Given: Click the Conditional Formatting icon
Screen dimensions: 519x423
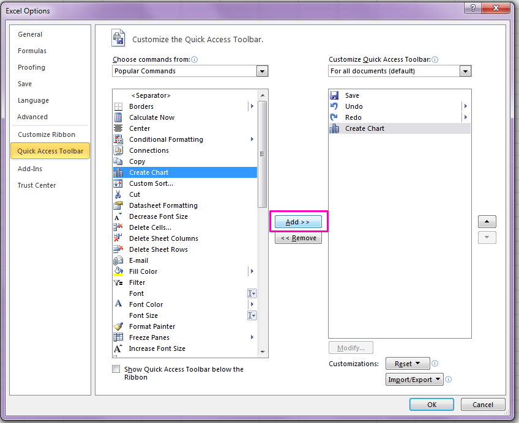Looking at the screenshot, I should [x=118, y=139].
